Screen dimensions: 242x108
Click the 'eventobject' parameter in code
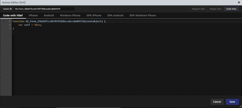(93, 21)
